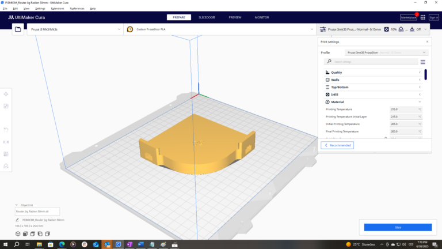Select the Mirror tool in left toolbar
The height and width of the screenshot is (249, 442).
(x=6, y=142)
